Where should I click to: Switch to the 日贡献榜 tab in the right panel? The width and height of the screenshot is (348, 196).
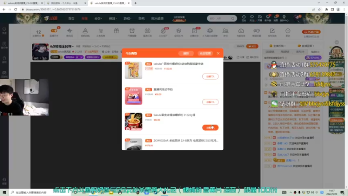(270, 51)
